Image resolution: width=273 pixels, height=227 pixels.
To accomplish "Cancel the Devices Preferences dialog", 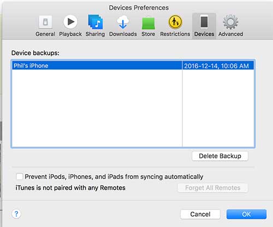I will 200,214.
